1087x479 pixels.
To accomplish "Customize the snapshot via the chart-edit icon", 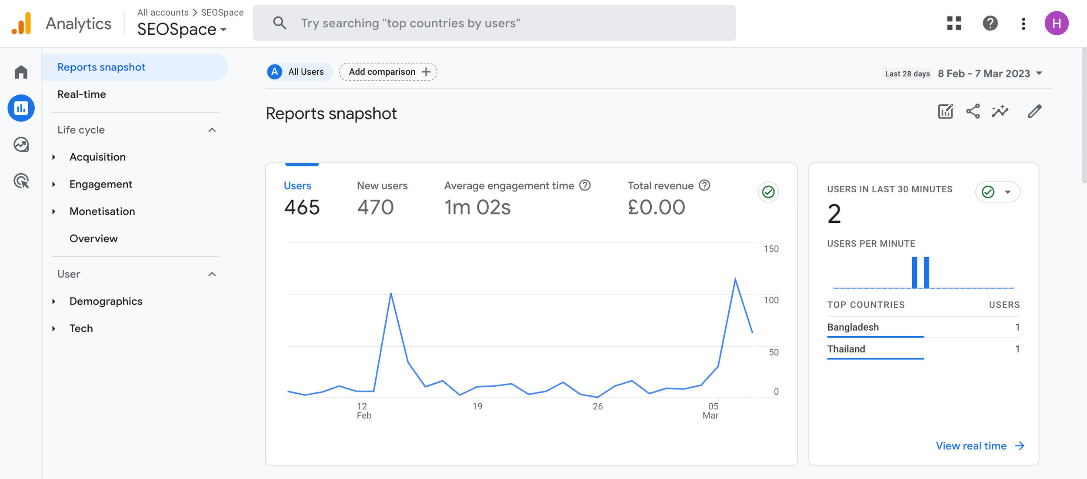I will click(x=944, y=111).
